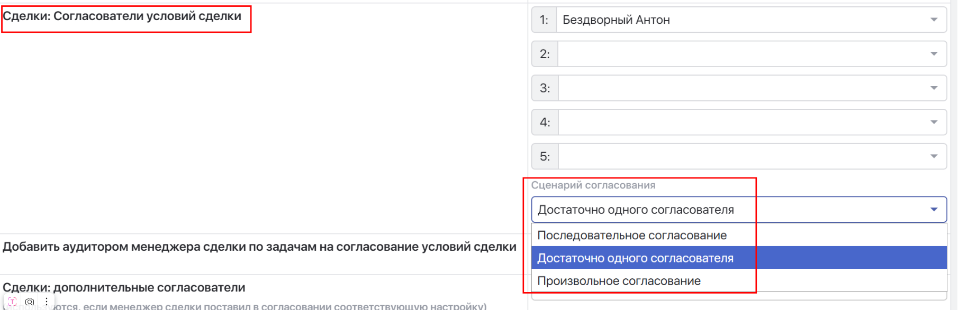Click the Сделки: Согласователи условий сделки heading
The height and width of the screenshot is (310, 959).
coord(122,16)
